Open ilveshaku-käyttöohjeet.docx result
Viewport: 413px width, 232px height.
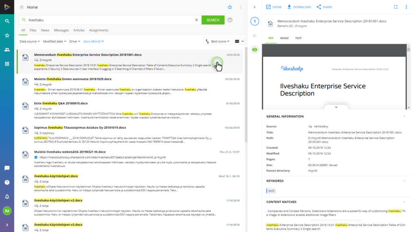point(56,176)
